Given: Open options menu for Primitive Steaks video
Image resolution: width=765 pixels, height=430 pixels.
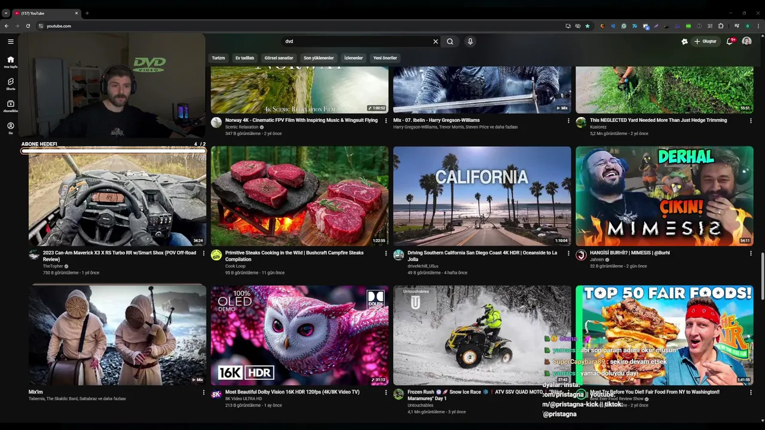Looking at the screenshot, I should (x=386, y=253).
